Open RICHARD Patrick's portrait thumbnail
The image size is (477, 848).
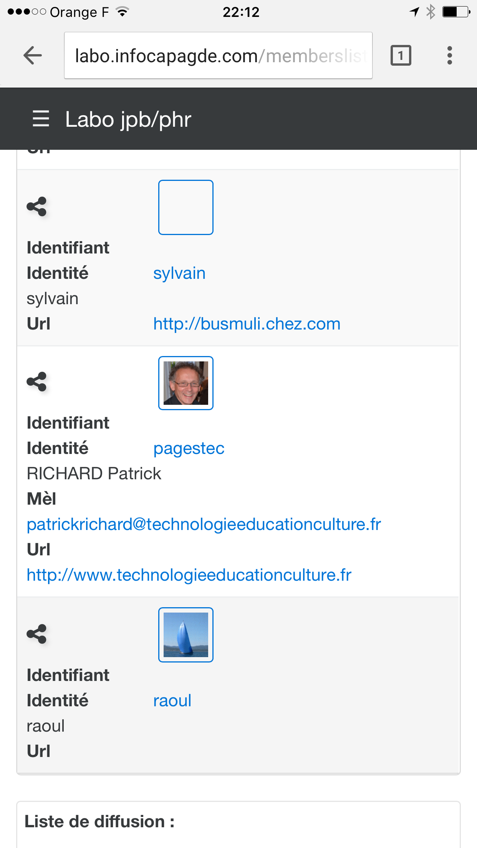pyautogui.click(x=186, y=383)
